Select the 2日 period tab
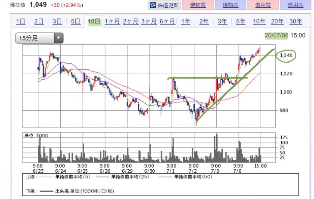The image size is (314, 199). 39,21
